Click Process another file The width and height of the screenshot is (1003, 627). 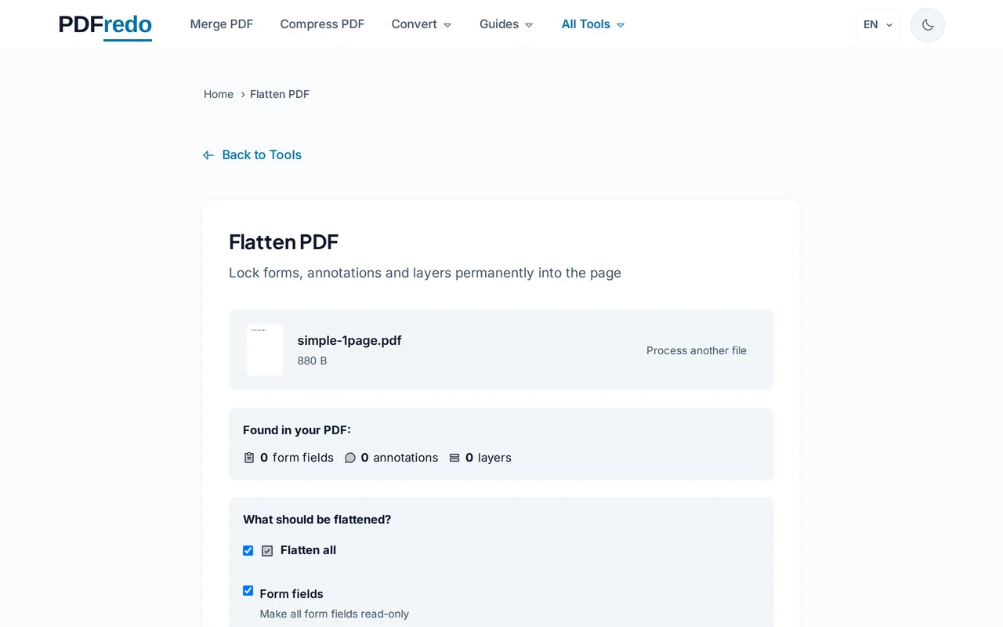(x=696, y=350)
